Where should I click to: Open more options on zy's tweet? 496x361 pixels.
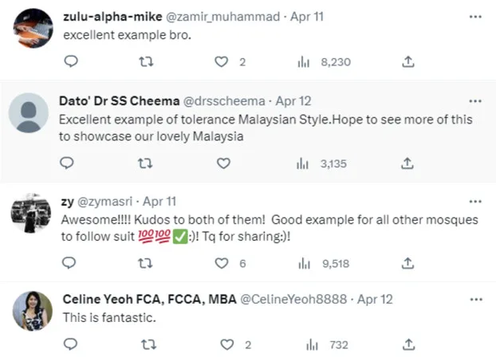click(x=476, y=202)
